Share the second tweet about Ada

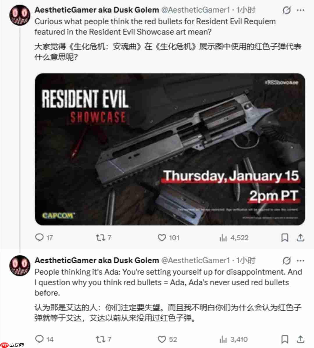301,339
